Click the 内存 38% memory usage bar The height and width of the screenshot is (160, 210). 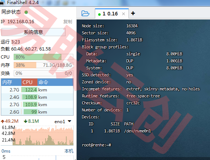click(x=44, y=65)
